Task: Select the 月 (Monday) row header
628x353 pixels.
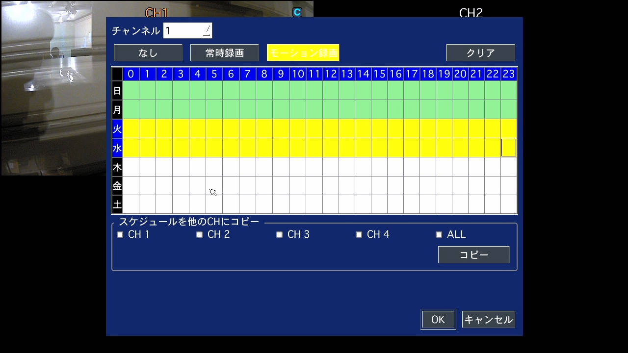Action: (117, 110)
